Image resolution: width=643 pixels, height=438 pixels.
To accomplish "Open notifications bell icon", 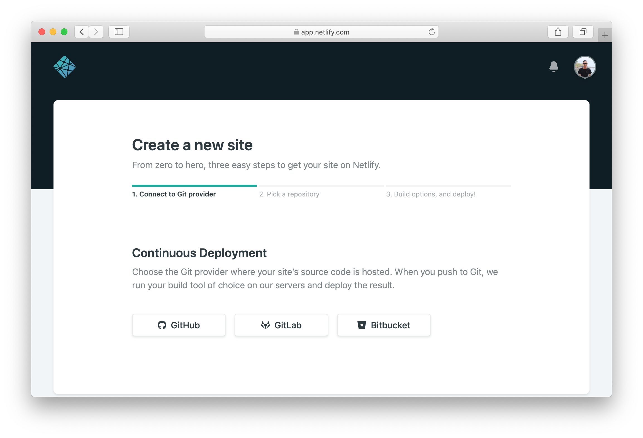I will [x=554, y=67].
